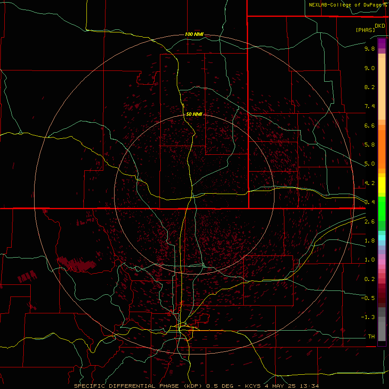Click the 4 MAY 25 date text
This screenshot has width=389, height=389.
pos(280,386)
